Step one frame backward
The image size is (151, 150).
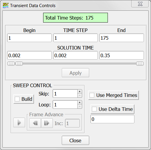coord(35,123)
